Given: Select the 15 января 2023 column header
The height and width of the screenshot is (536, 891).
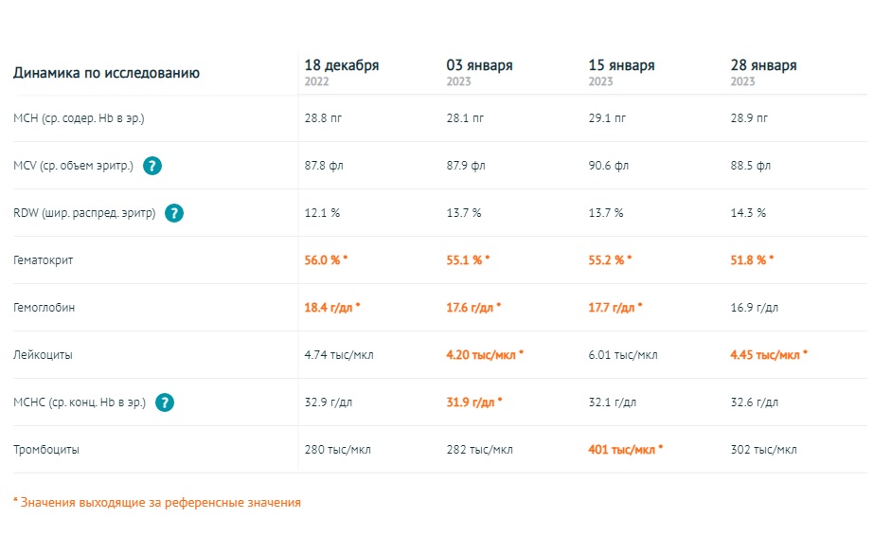Looking at the screenshot, I should (621, 72).
